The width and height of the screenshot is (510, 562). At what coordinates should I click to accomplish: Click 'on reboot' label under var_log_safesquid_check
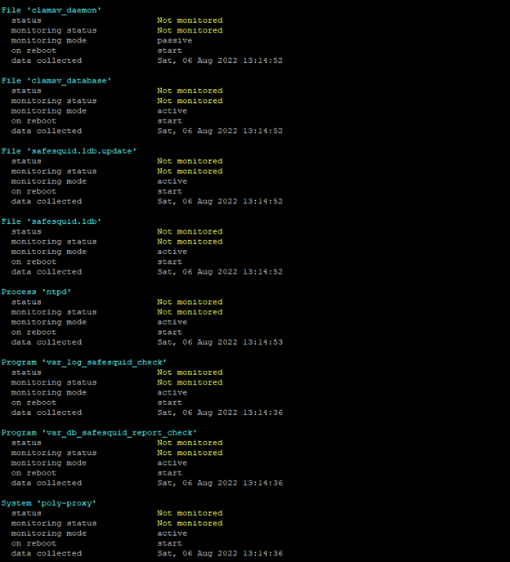click(x=34, y=402)
